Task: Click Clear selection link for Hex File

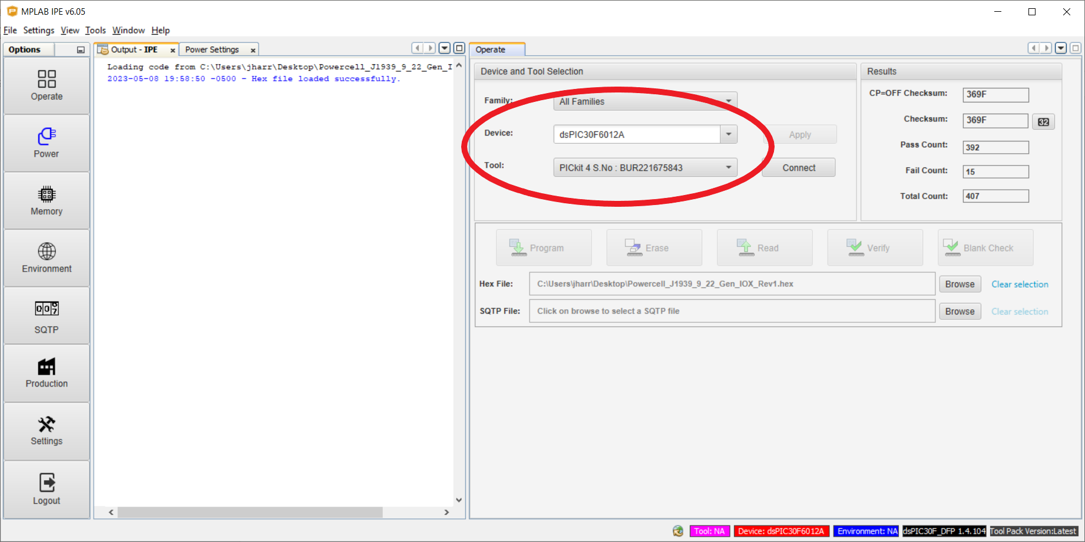Action: point(1020,284)
